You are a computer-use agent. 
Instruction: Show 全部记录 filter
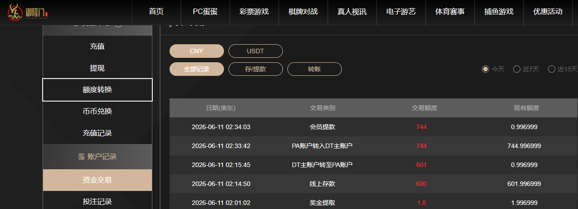pyautogui.click(x=197, y=69)
